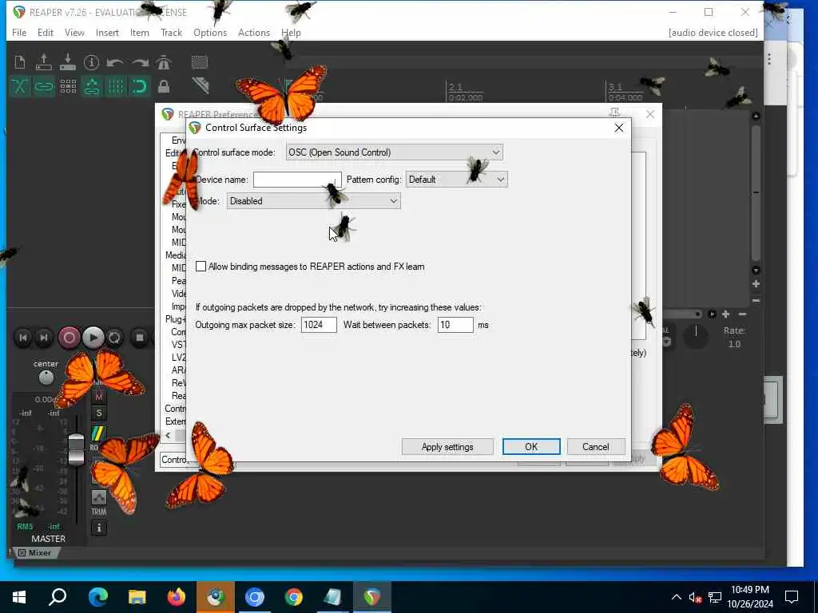Click the audio device closed status text
The image size is (818, 613).
pos(713,32)
